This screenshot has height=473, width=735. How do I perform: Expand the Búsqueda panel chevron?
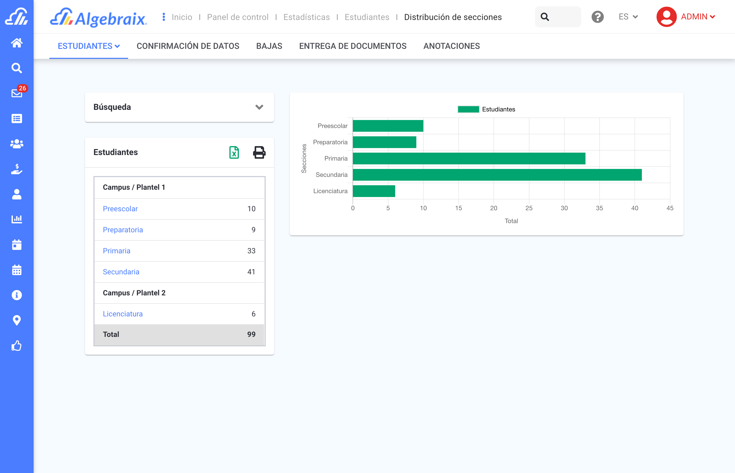(259, 107)
